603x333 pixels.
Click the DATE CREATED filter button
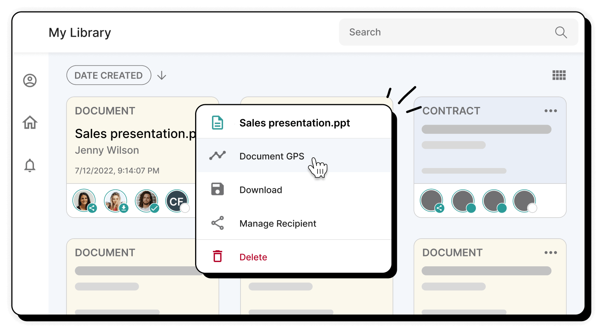coord(109,75)
